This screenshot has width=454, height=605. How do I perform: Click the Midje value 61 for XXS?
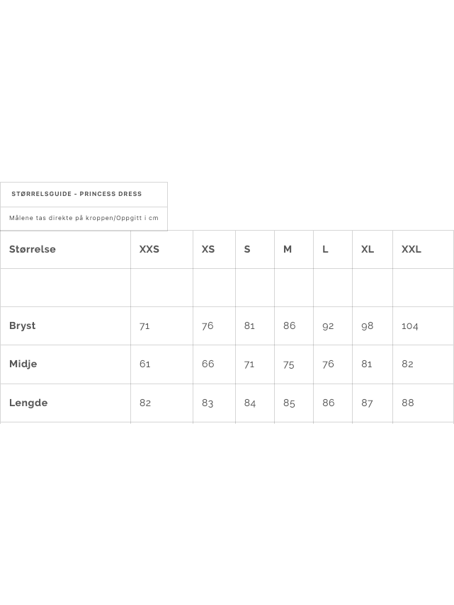(145, 364)
